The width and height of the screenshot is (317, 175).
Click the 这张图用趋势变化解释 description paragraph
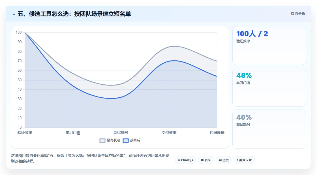click(90, 158)
